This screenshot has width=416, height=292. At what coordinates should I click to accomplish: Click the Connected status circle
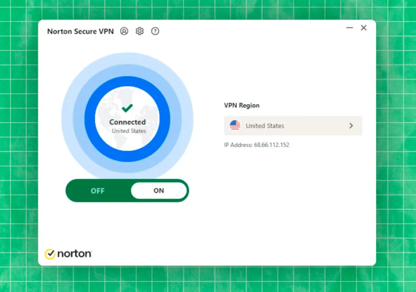tap(128, 119)
